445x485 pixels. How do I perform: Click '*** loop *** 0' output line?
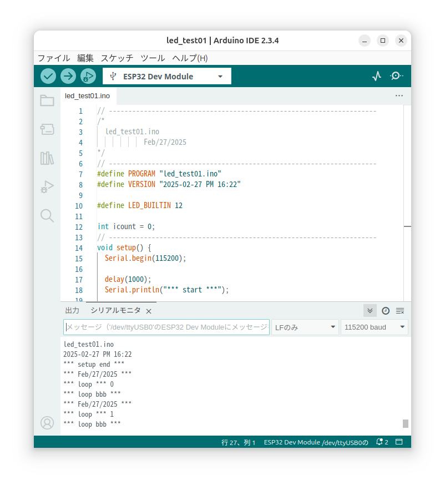click(x=88, y=384)
